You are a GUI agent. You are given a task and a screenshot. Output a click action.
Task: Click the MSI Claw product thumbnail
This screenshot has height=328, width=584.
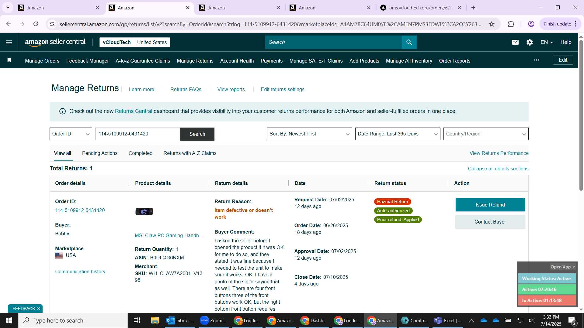[x=144, y=211]
